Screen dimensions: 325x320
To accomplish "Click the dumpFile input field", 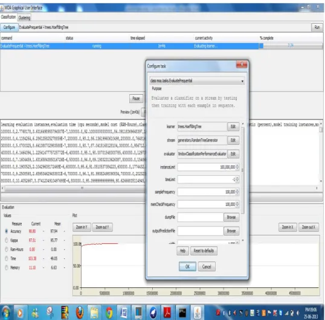I will 201,217.
